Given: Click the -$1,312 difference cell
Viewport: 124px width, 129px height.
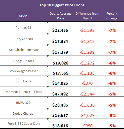Looking at the screenshot, I should click(87, 41).
